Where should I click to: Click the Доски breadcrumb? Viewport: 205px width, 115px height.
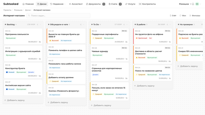28,10
